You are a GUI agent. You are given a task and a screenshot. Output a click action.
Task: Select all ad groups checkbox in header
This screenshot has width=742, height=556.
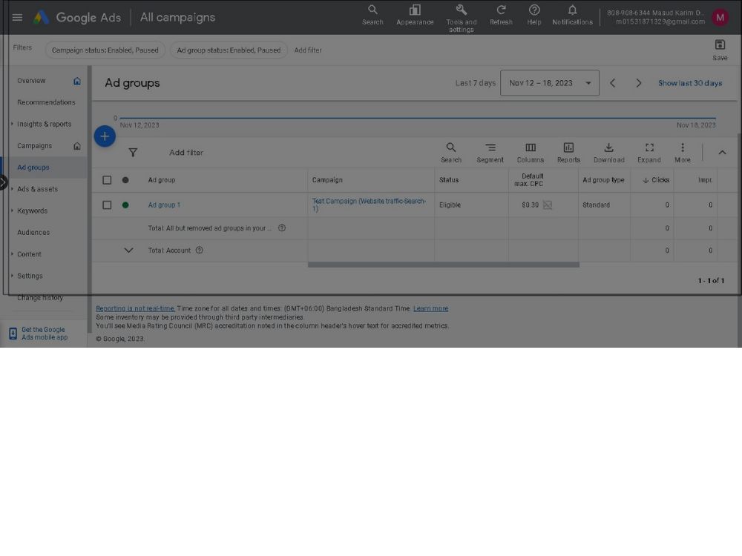point(107,180)
